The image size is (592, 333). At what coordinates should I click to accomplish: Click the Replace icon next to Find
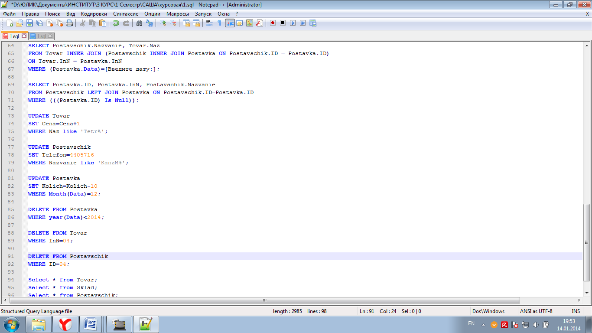point(150,23)
